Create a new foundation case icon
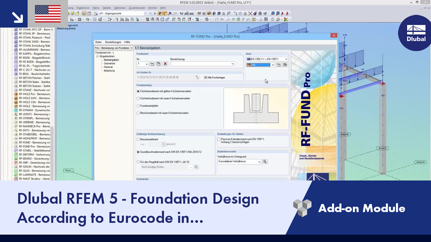 pyautogui.click(x=152, y=64)
